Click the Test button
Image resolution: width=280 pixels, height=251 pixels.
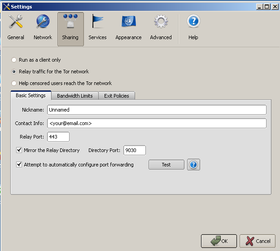pos(166,165)
